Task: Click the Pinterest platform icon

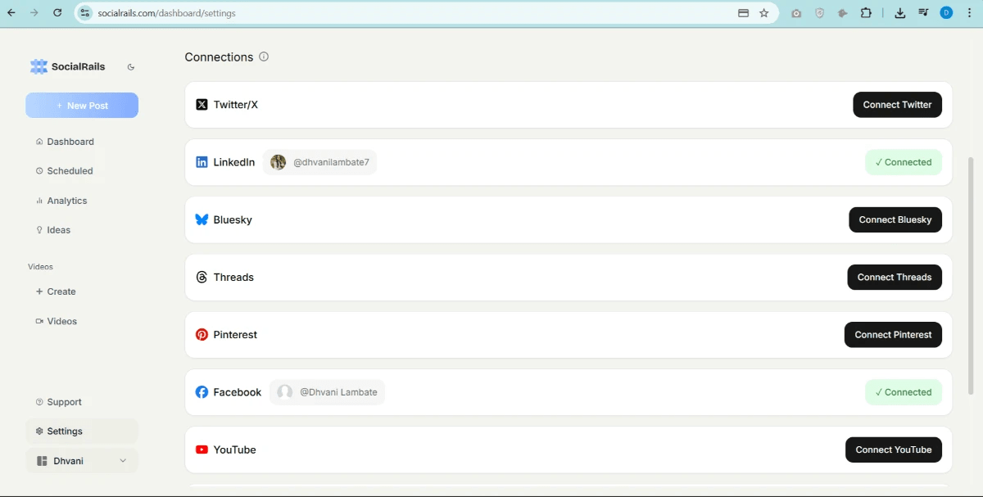Action: tap(202, 334)
